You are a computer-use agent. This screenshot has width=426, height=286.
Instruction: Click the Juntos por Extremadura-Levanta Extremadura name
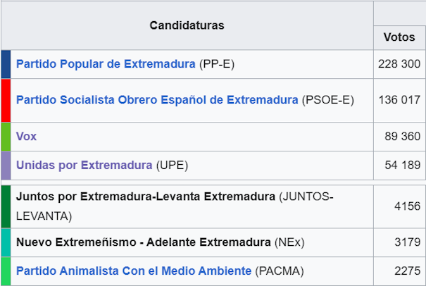(145, 196)
